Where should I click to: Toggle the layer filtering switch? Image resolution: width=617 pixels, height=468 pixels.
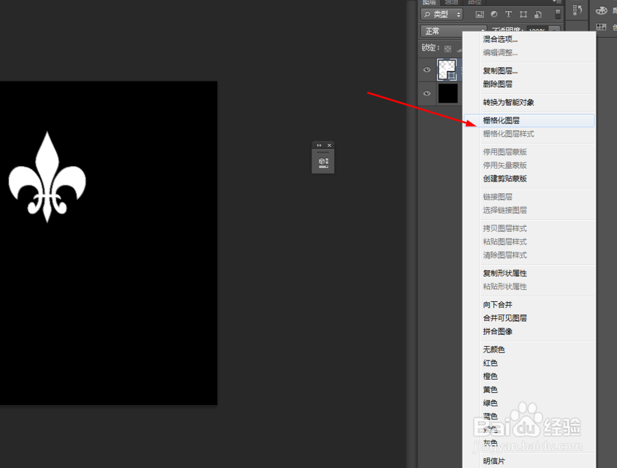pos(557,14)
